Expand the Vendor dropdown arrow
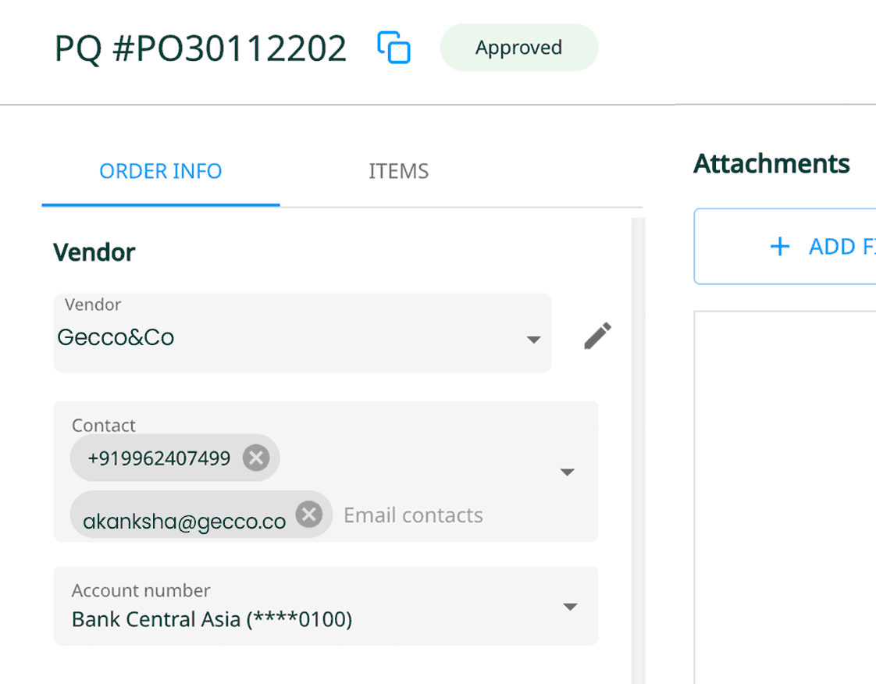This screenshot has width=876, height=684. coord(533,340)
